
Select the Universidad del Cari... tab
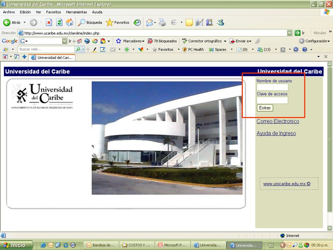52,58
